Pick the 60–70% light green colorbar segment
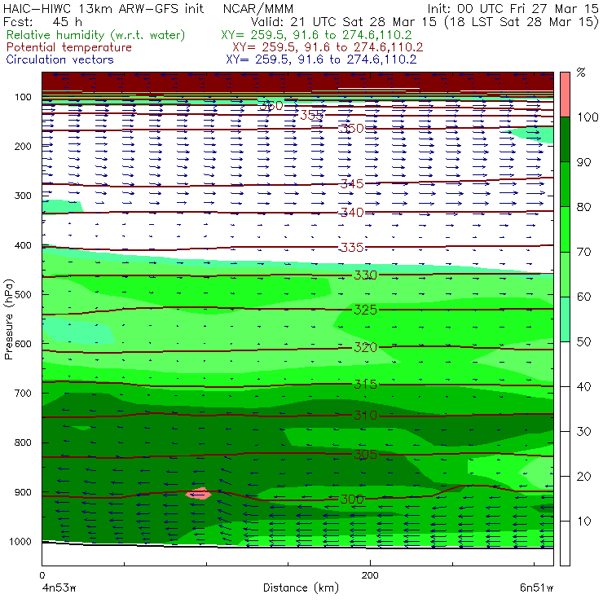The height and width of the screenshot is (603, 603). pyautogui.click(x=565, y=274)
